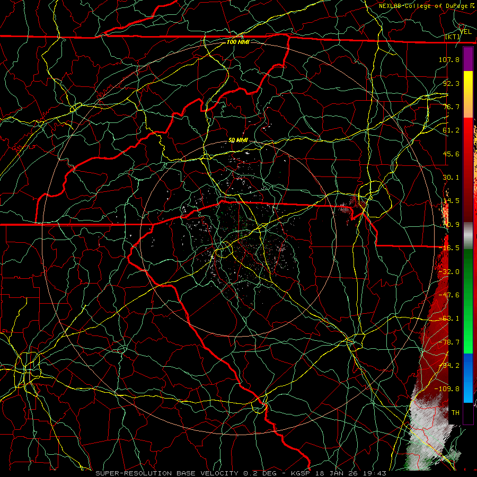The height and width of the screenshot is (477, 477).
Task: Select the -32.0 velocity scale value
Action: tap(449, 272)
